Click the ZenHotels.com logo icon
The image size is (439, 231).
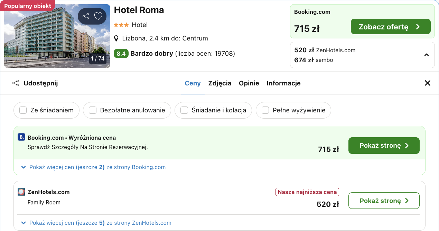pyautogui.click(x=21, y=192)
